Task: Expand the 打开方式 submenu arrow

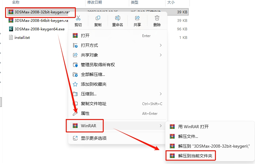Action: (161, 45)
